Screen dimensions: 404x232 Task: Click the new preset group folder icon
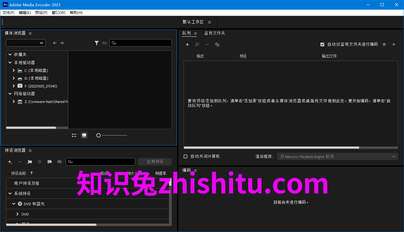point(30,162)
